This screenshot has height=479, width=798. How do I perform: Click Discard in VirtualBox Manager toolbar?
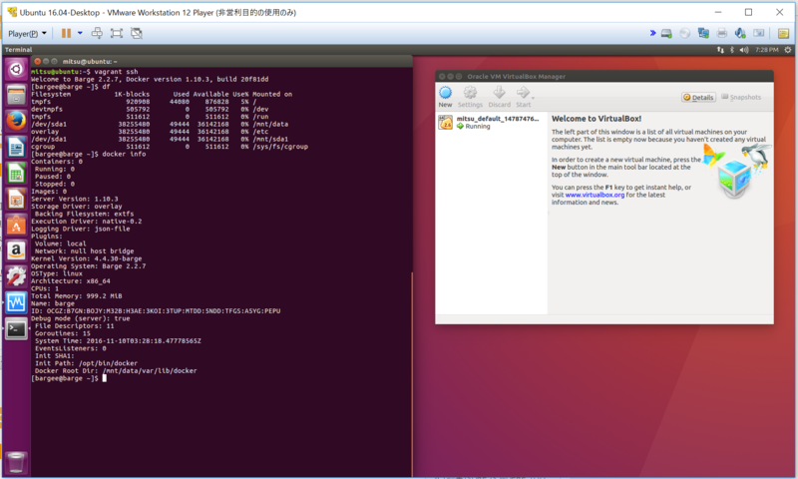500,97
